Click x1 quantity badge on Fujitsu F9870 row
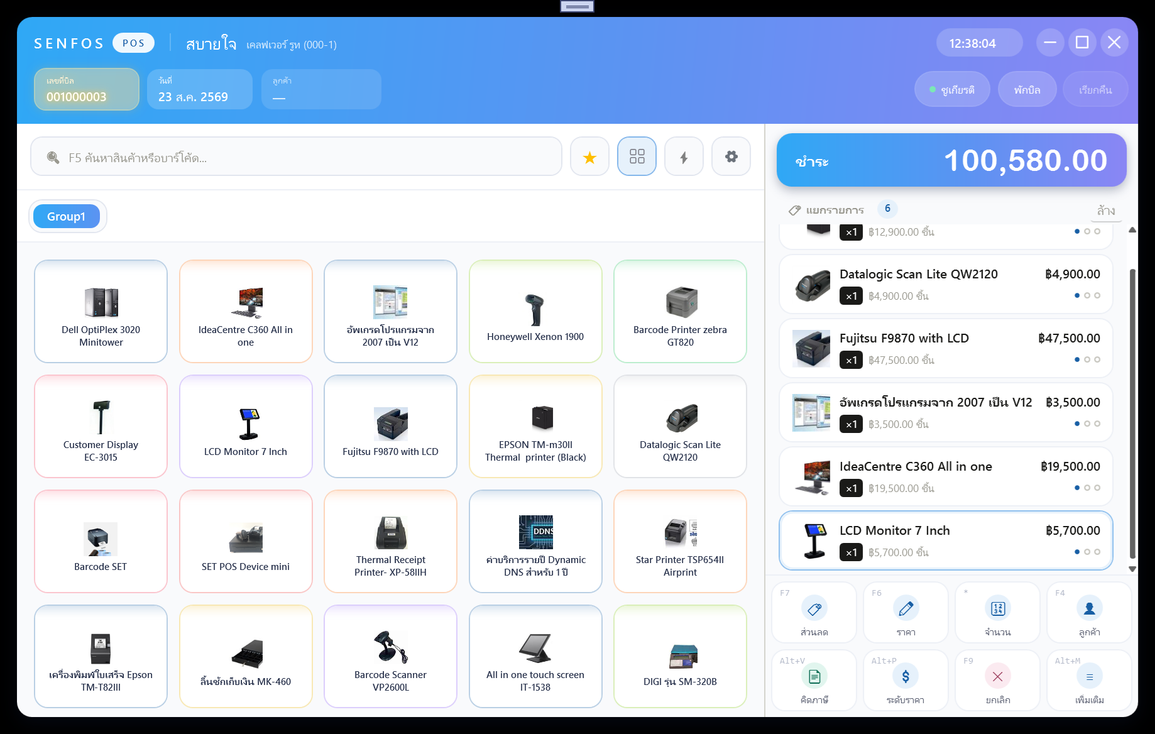Image resolution: width=1155 pixels, height=734 pixels. click(x=851, y=360)
